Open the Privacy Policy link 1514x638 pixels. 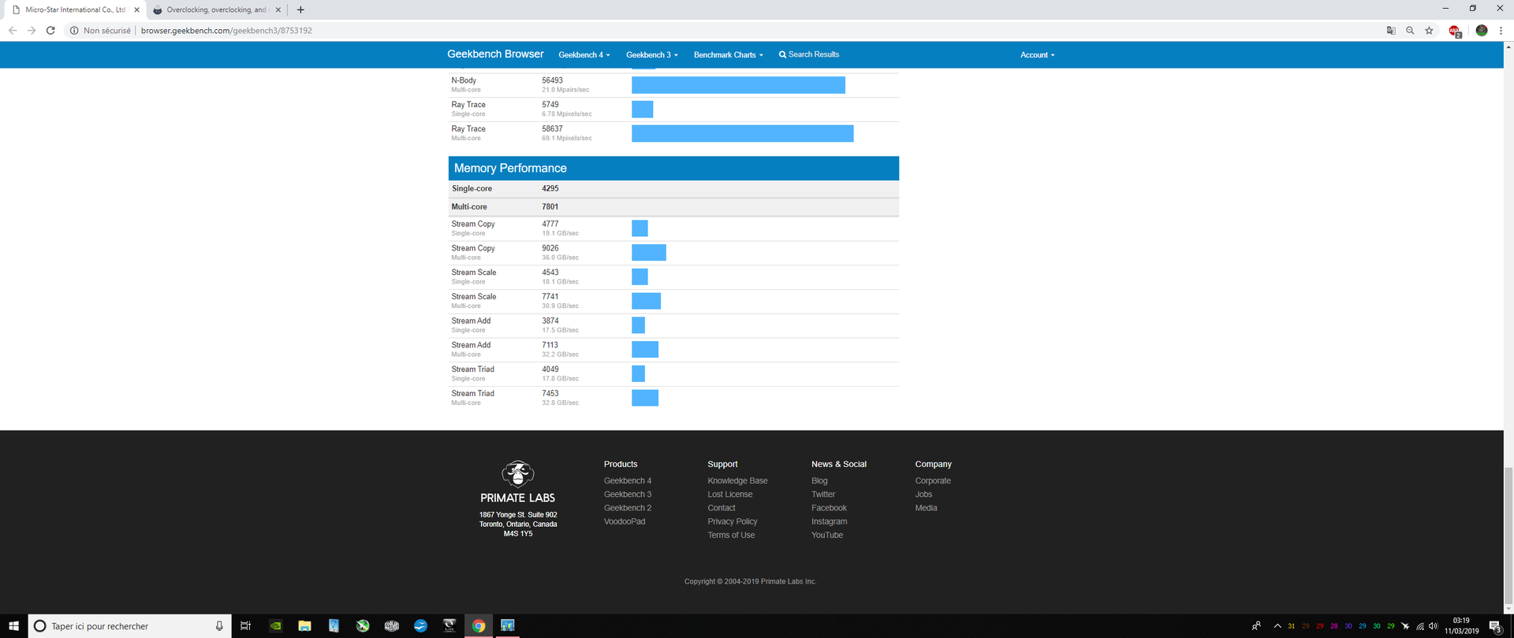click(733, 521)
